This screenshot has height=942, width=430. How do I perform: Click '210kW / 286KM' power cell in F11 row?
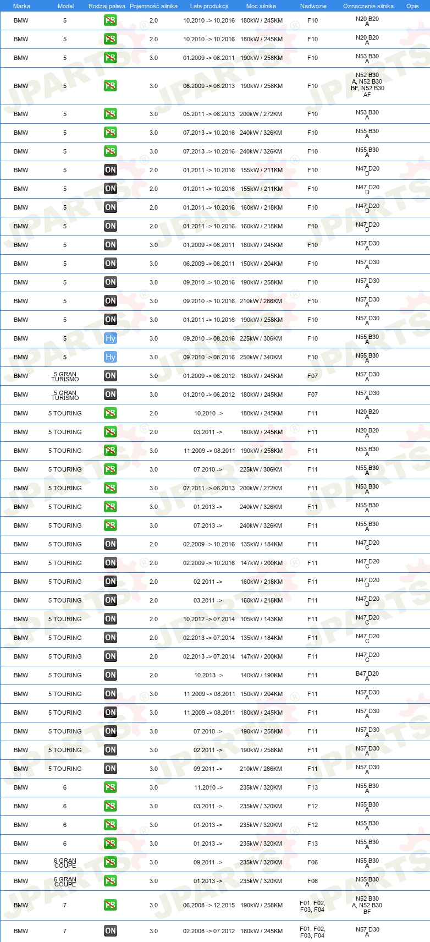(x=261, y=769)
